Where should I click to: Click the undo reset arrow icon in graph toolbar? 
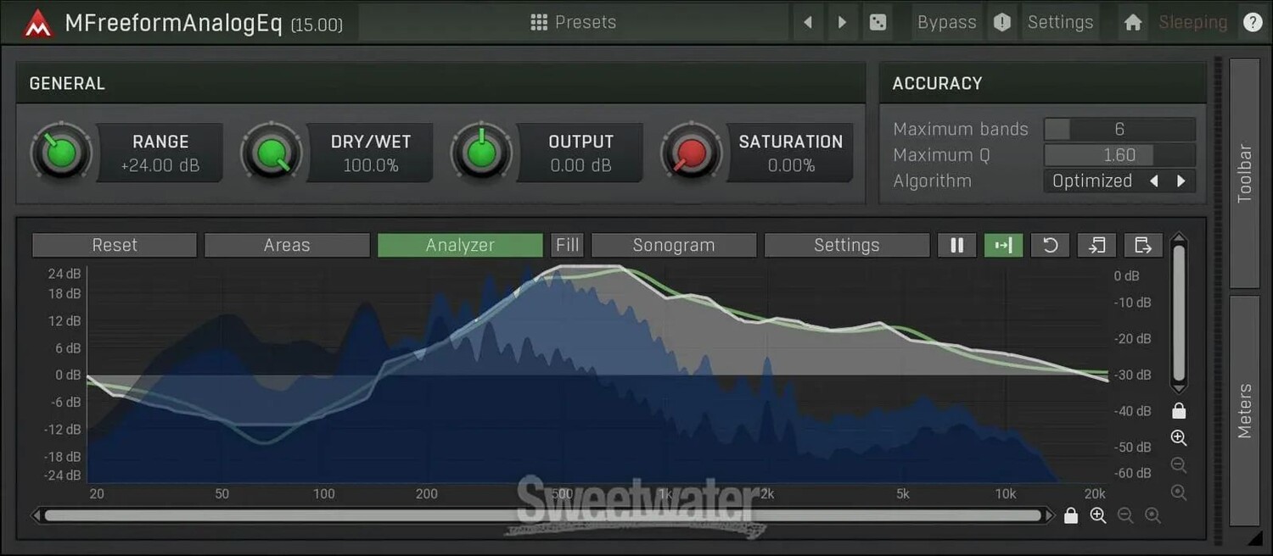click(1050, 245)
